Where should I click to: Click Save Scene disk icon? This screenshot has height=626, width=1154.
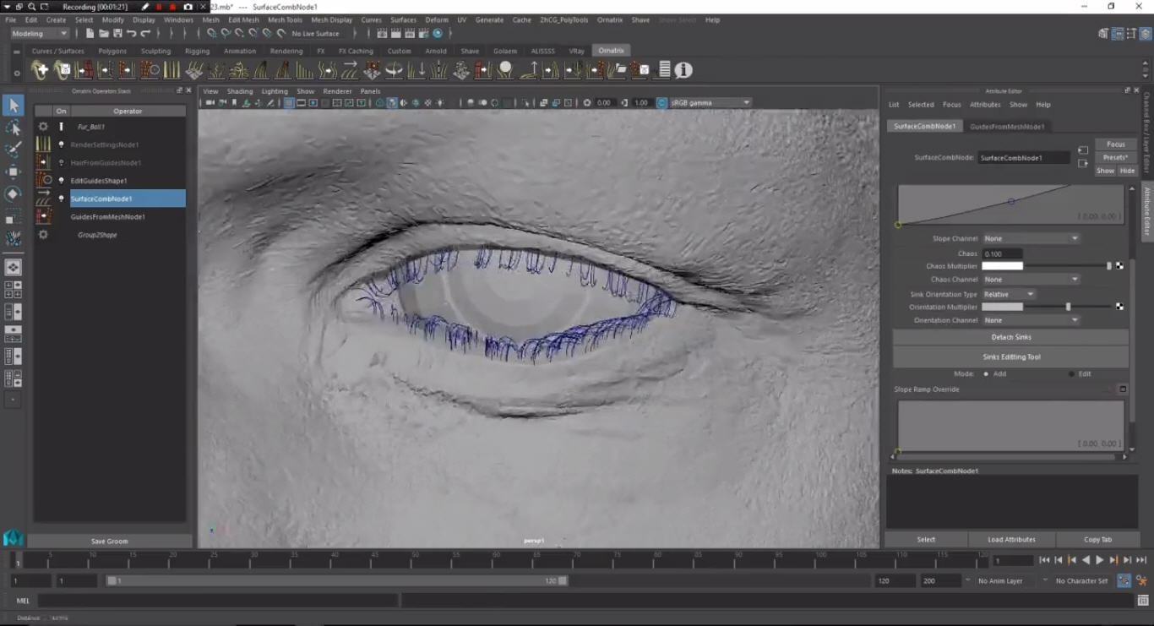click(x=117, y=34)
